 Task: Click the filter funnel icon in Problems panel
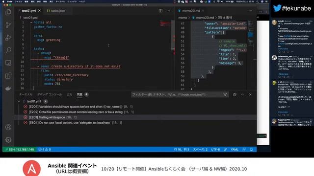225,94
